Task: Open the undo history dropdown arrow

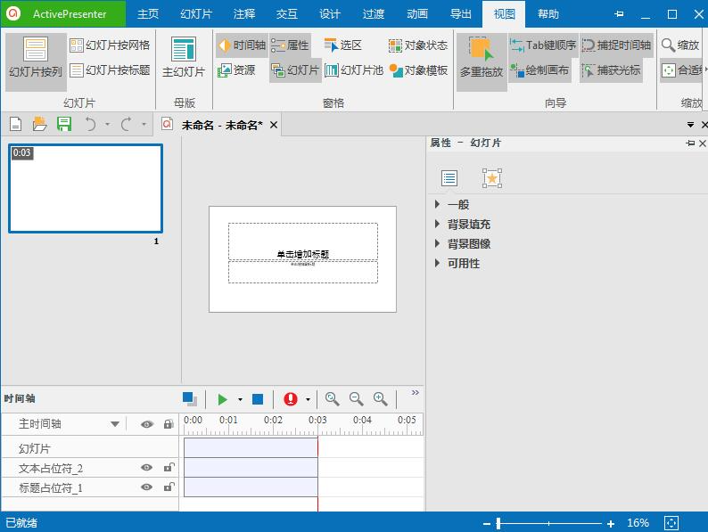Action: pos(108,124)
